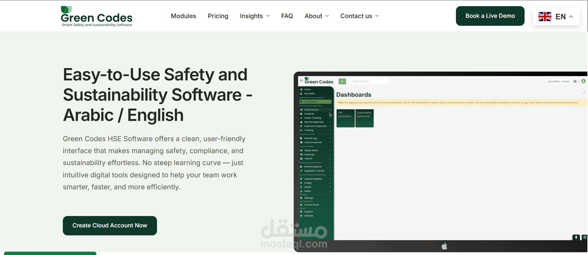Viewport: 588px width, 255px height.
Task: Click the Lessons Learned brain icon
Action: pyautogui.click(x=301, y=142)
